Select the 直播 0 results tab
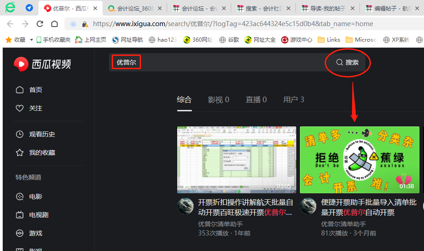This screenshot has height=251, width=424. (x=256, y=100)
